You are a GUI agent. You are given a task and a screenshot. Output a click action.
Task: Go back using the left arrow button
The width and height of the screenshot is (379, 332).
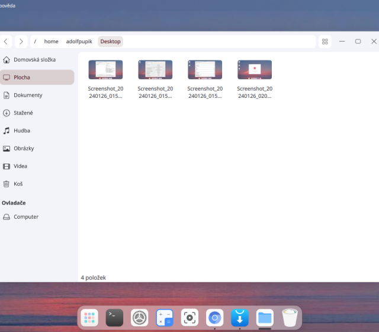[7, 41]
